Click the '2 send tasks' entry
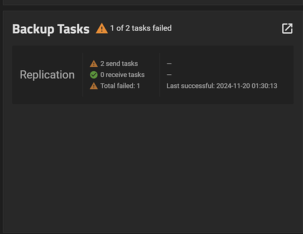This screenshot has height=234, width=303. (x=119, y=64)
